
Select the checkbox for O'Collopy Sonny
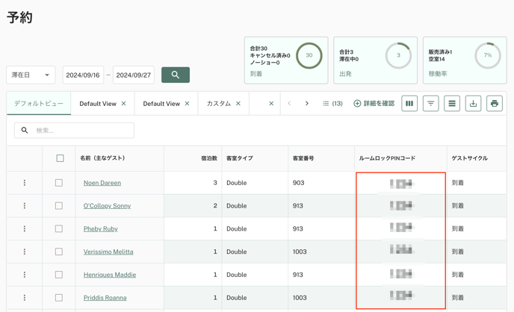tap(59, 206)
